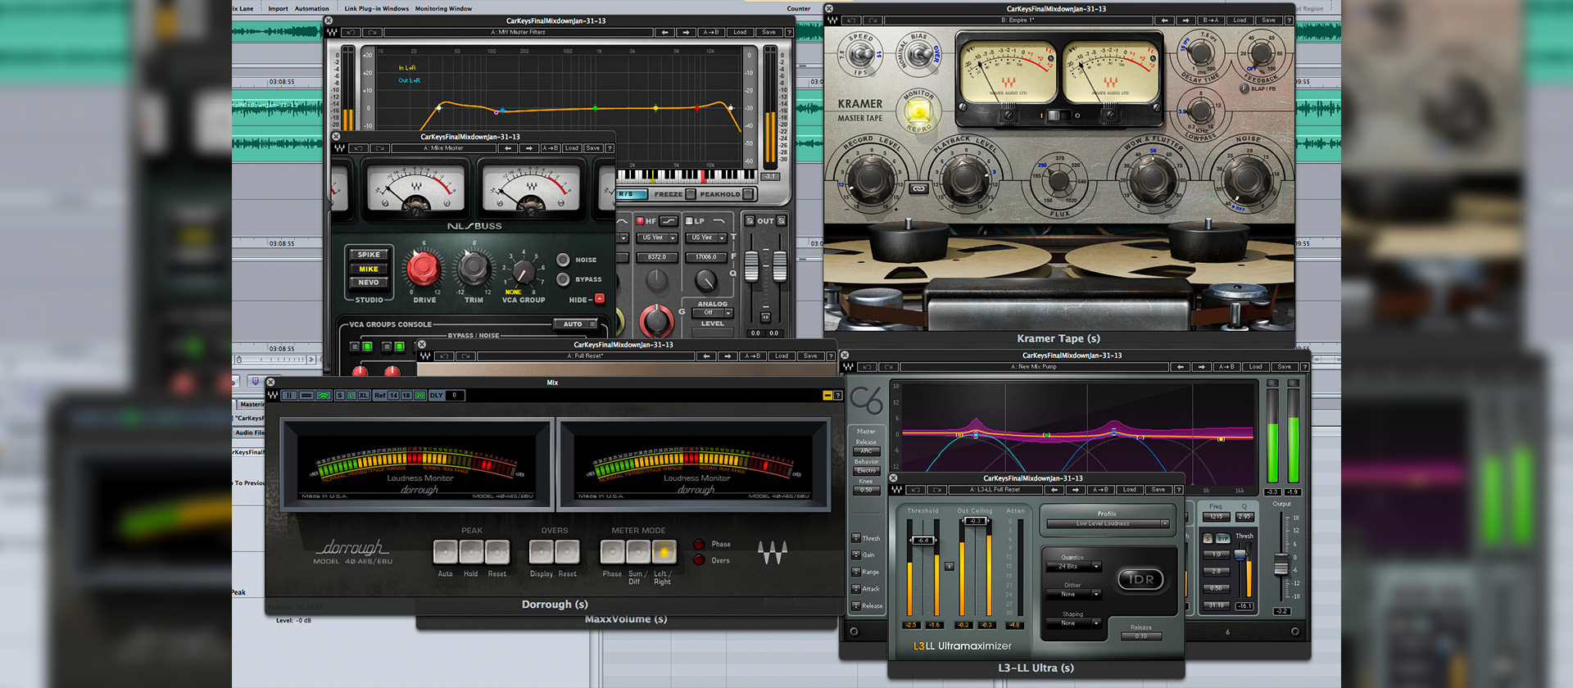
Task: Click the Waves logo in NLS Buss toolbar
Action: point(340,148)
